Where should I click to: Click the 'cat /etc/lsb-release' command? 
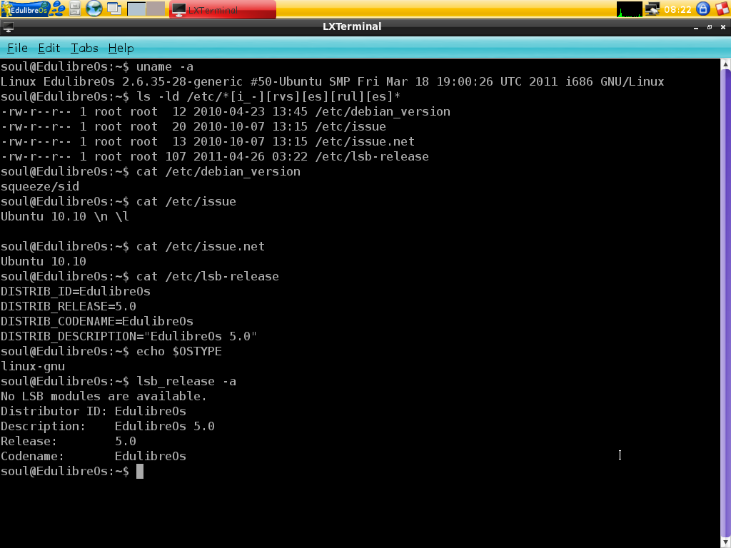208,276
